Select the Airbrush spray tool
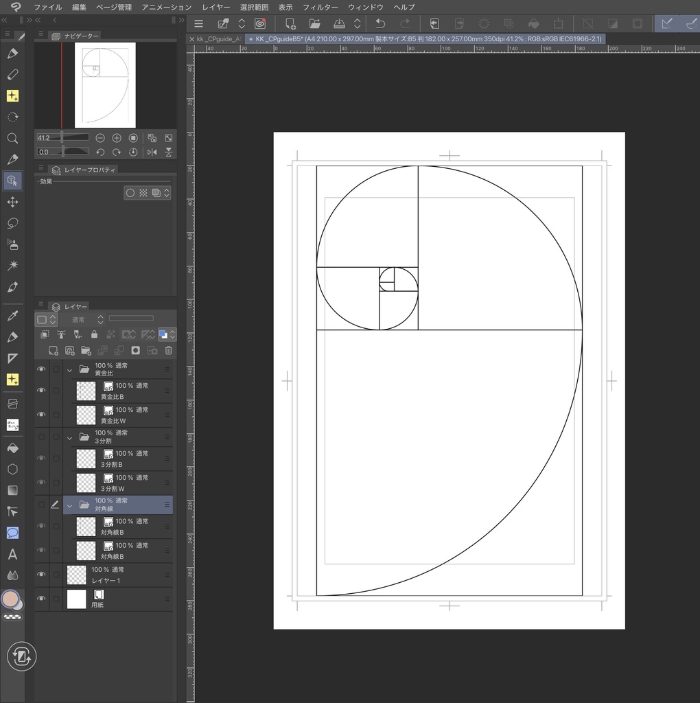This screenshot has height=703, width=700. click(x=12, y=244)
